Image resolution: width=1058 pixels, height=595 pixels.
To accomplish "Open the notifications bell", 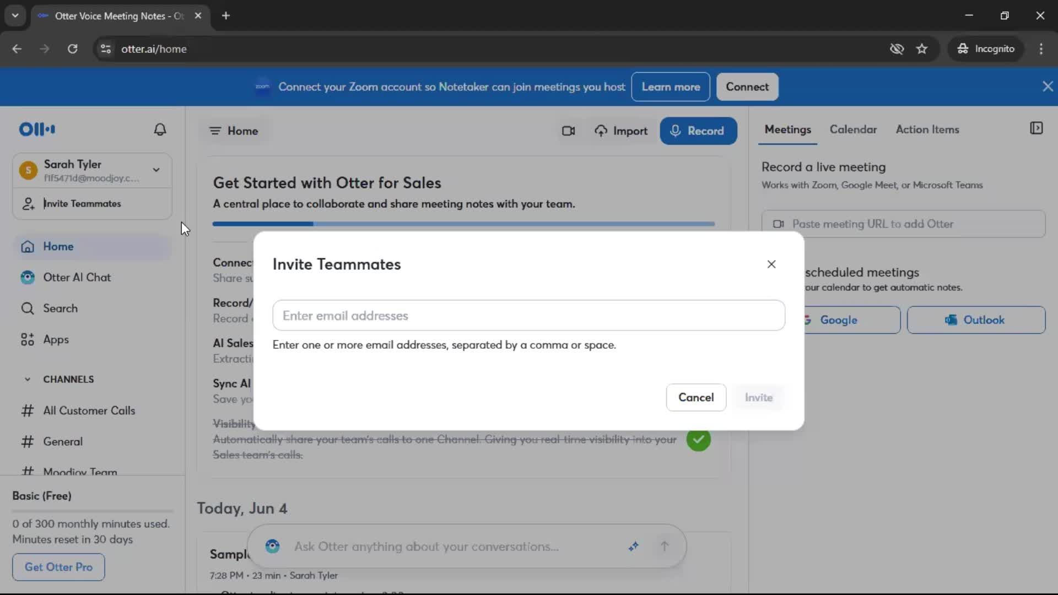I will pos(160,129).
